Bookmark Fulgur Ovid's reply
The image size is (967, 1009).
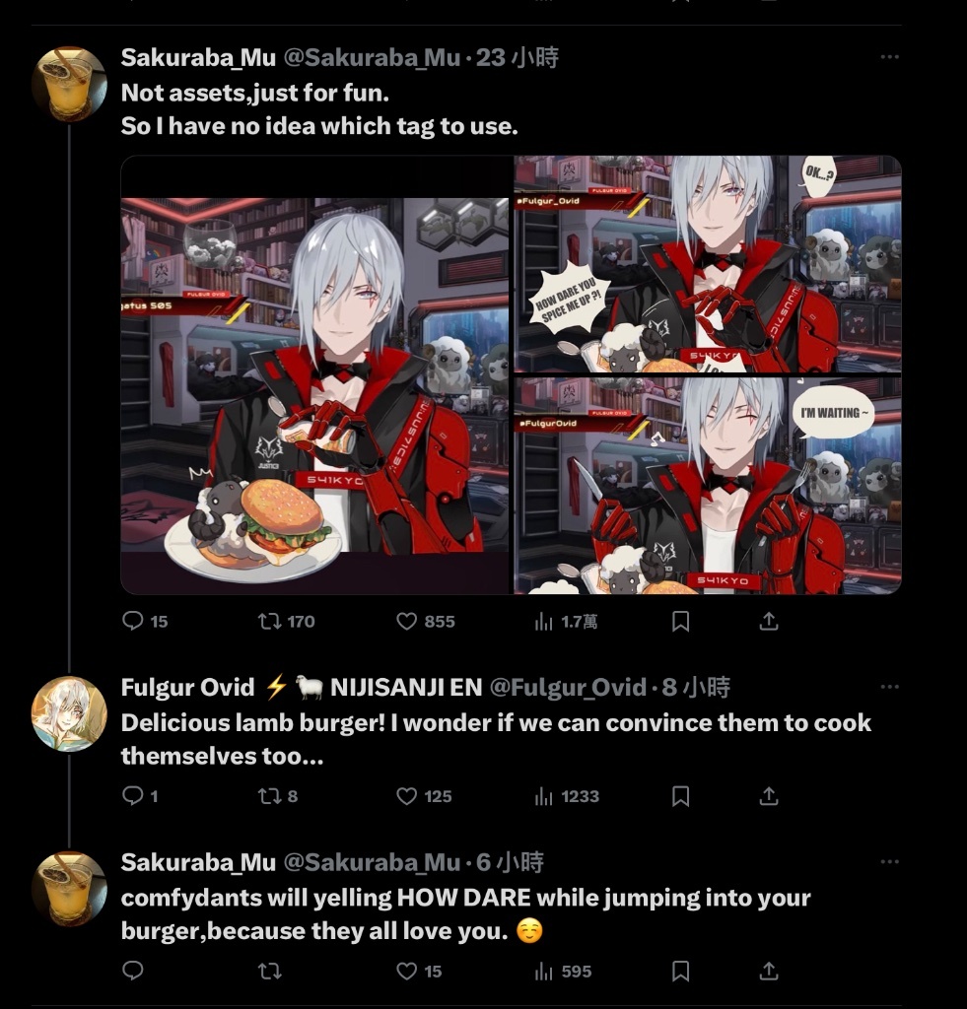coord(680,796)
